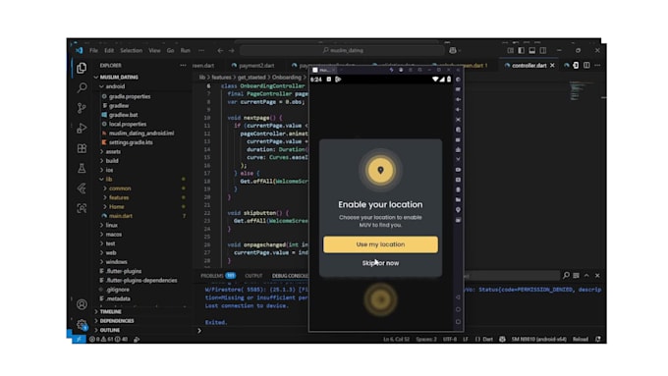Open gradle.properties in the explorer
This screenshot has height=376, width=668.
pos(130,96)
